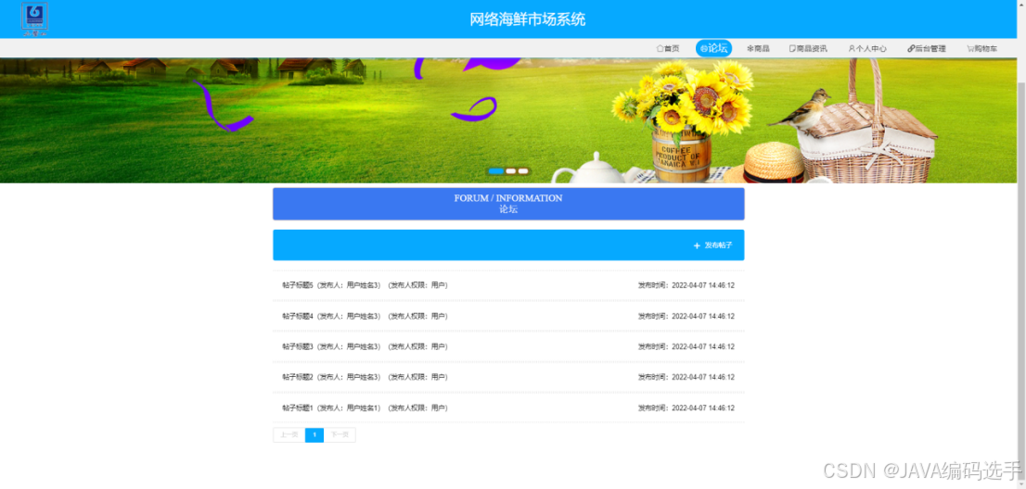Click publish time of 帖子标题4

click(686, 316)
